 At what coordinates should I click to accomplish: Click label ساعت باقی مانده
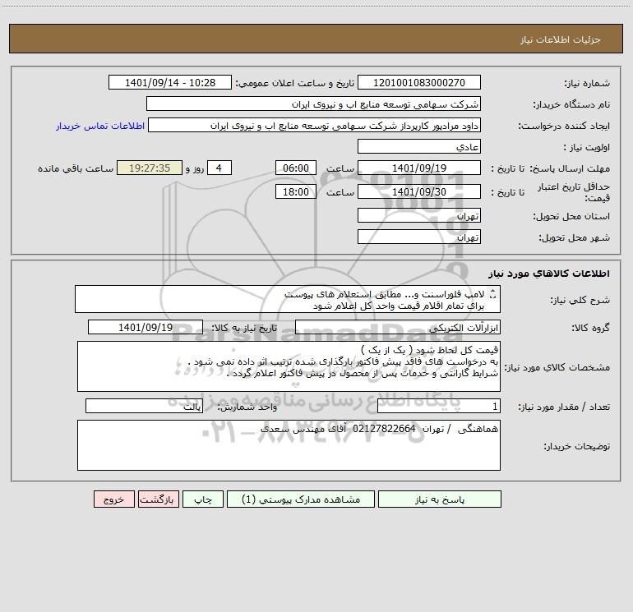click(x=76, y=168)
